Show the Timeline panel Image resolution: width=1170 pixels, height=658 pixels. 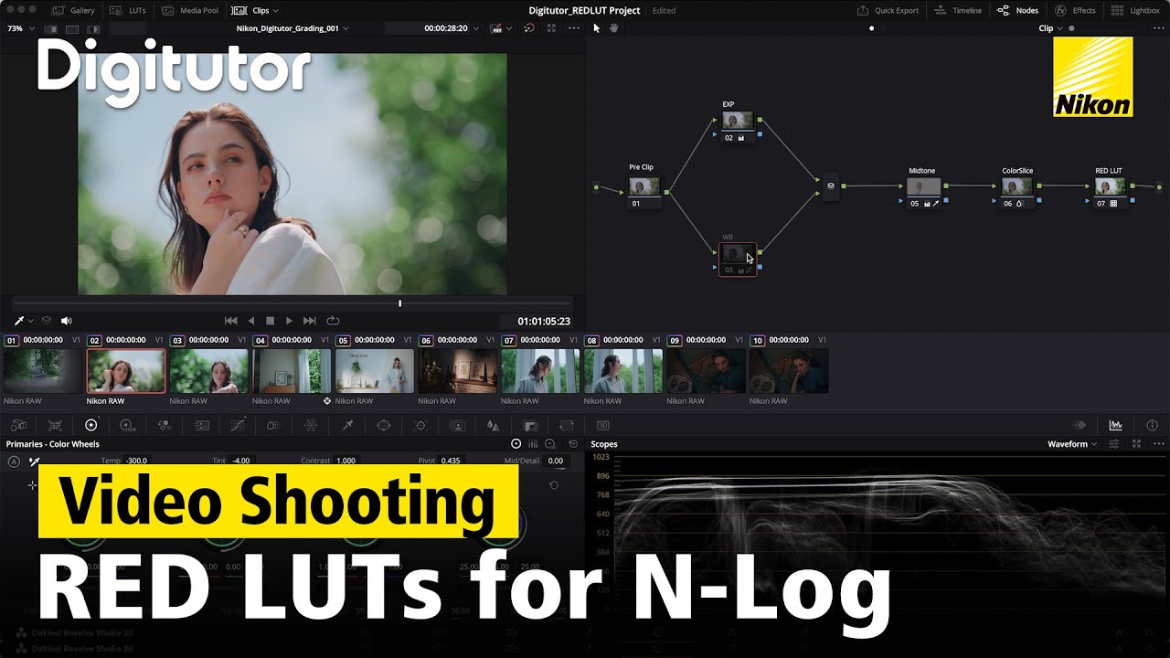pos(959,11)
